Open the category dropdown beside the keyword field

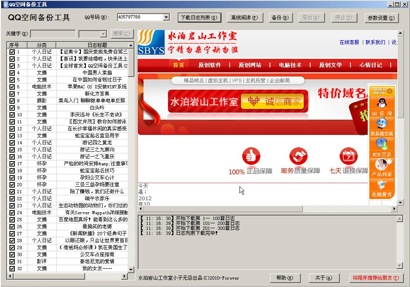[104, 34]
